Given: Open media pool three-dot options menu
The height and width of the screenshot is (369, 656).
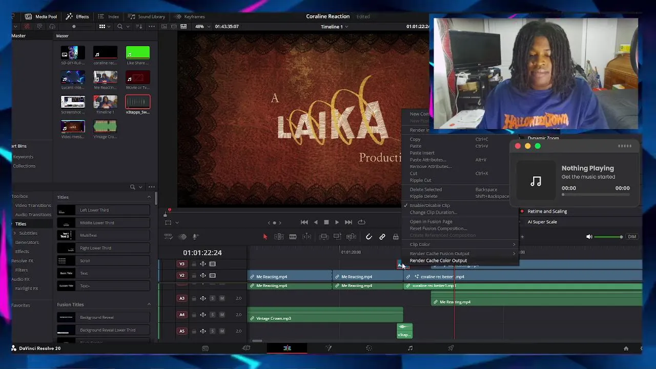Looking at the screenshot, I should [x=152, y=26].
